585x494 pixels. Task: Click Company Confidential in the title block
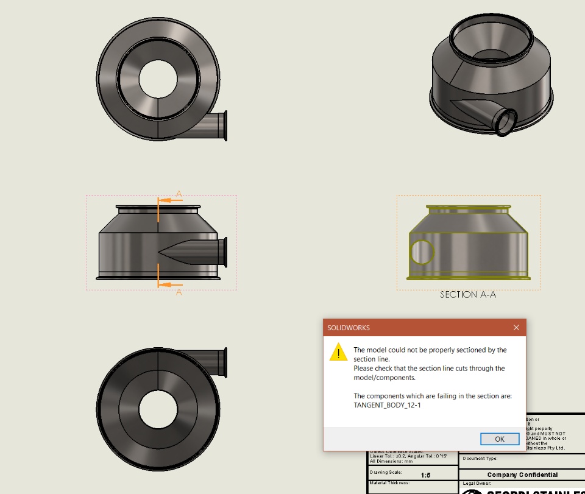[522, 475]
